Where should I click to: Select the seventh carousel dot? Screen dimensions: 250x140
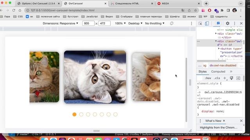[x=116, y=114]
